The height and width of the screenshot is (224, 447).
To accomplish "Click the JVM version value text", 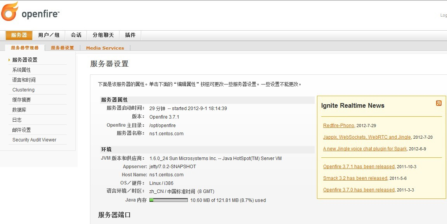I will [215, 159].
